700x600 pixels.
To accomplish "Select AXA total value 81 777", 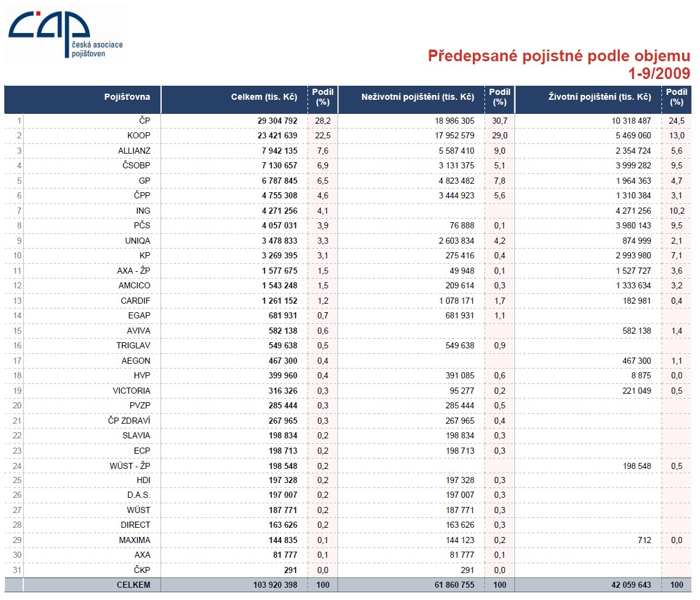I will (x=285, y=555).
